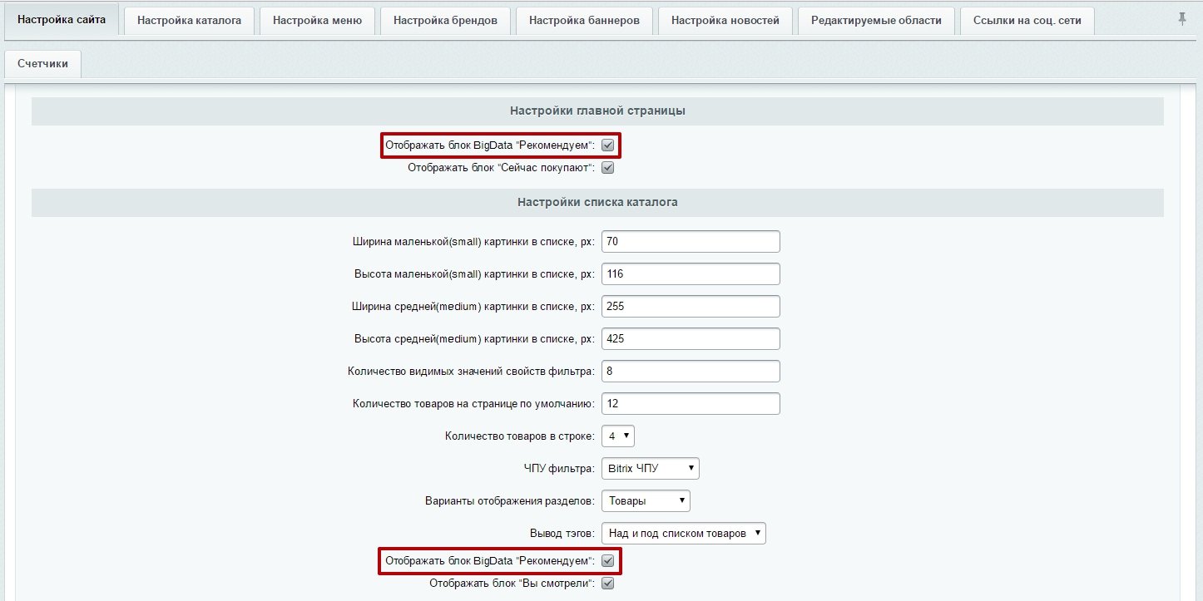This screenshot has width=1203, height=601.
Task: Open the Настройка сайта tab
Action: [62, 19]
